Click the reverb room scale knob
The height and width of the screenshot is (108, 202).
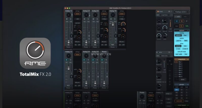165,20
